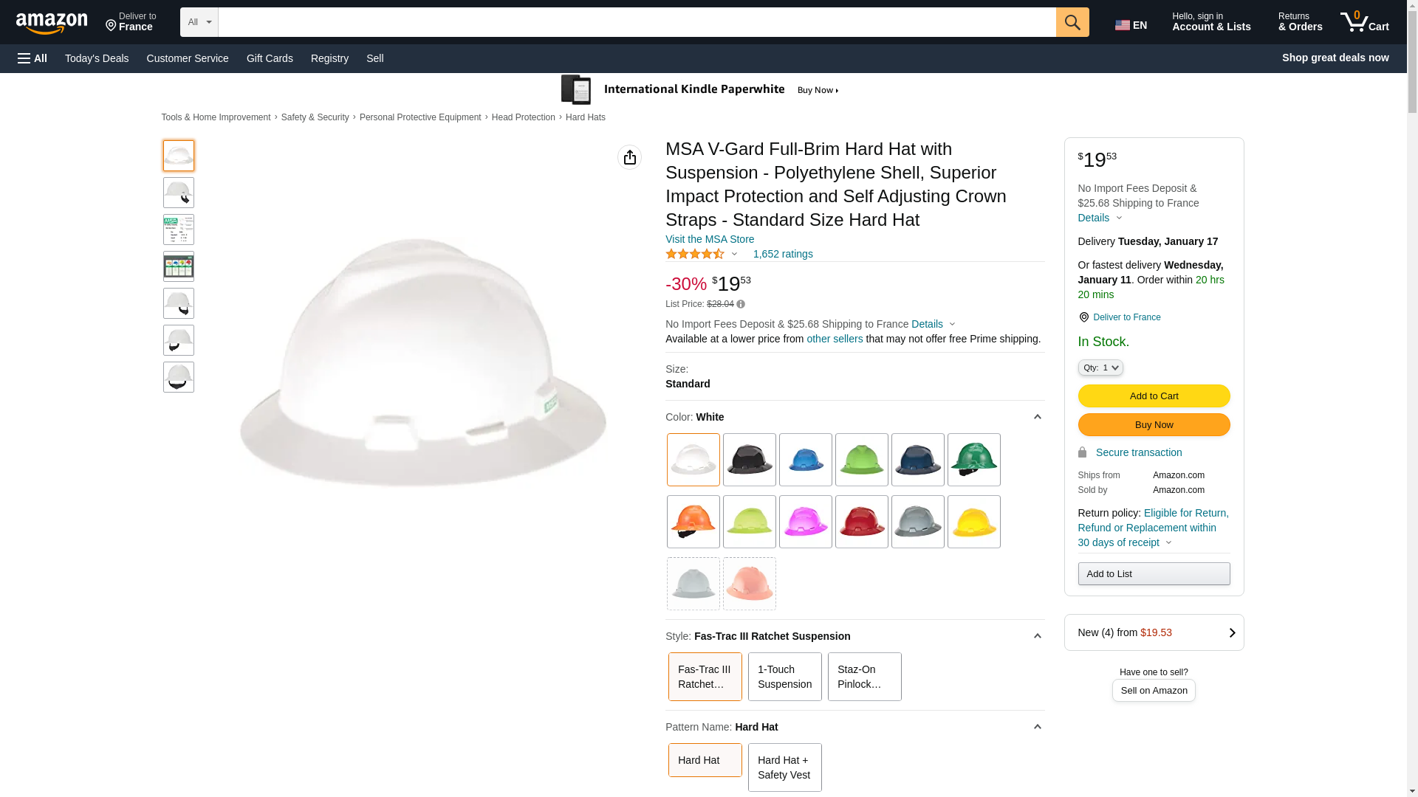This screenshot has width=1418, height=797.
Task: Select the Staz-On Pinlock style option
Action: (864, 677)
